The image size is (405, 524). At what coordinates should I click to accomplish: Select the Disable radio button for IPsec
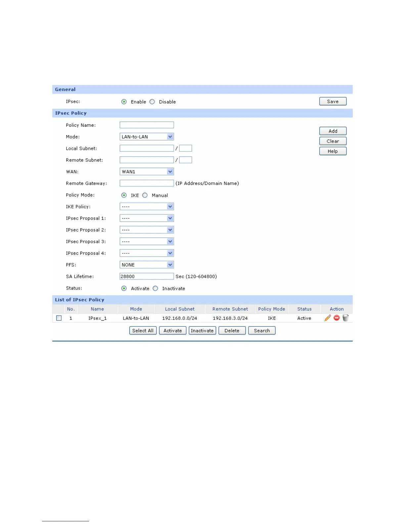(152, 102)
